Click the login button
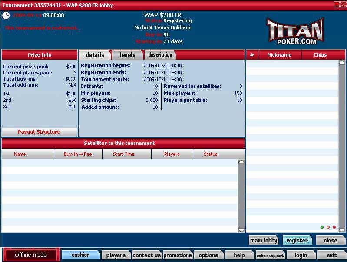 coord(301,255)
